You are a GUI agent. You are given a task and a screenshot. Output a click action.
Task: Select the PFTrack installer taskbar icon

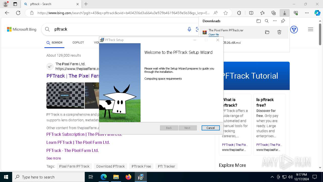tap(141, 177)
